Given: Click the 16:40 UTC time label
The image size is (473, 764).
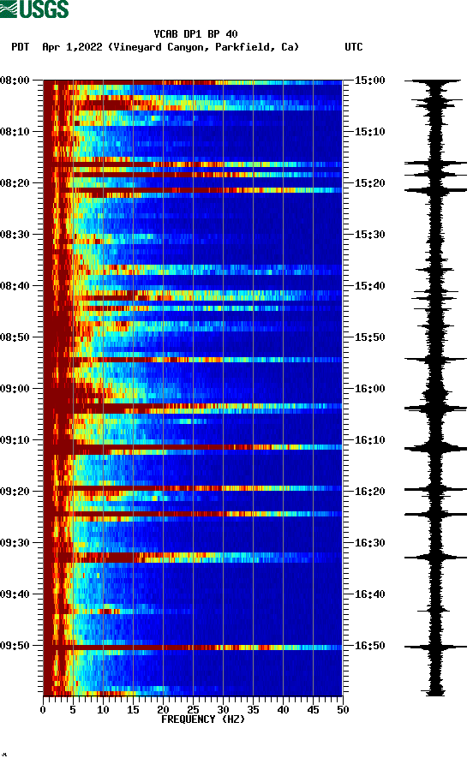Looking at the screenshot, I should click(369, 594).
